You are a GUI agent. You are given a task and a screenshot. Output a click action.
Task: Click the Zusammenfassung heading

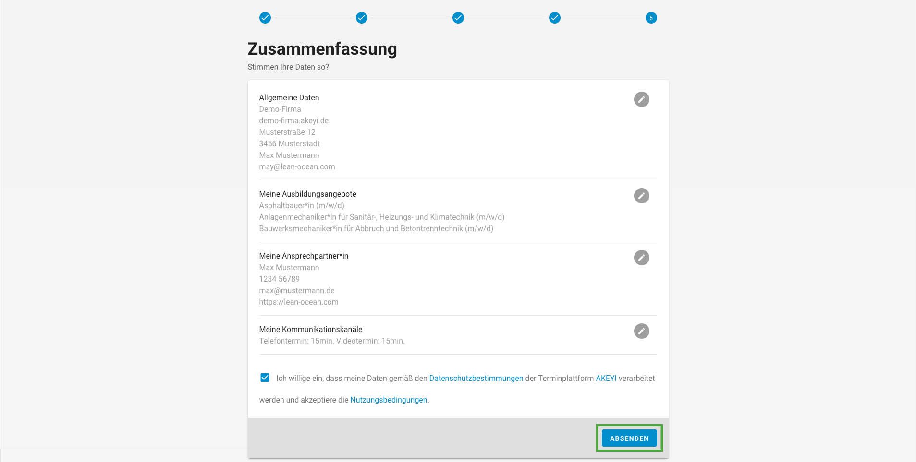(x=322, y=49)
